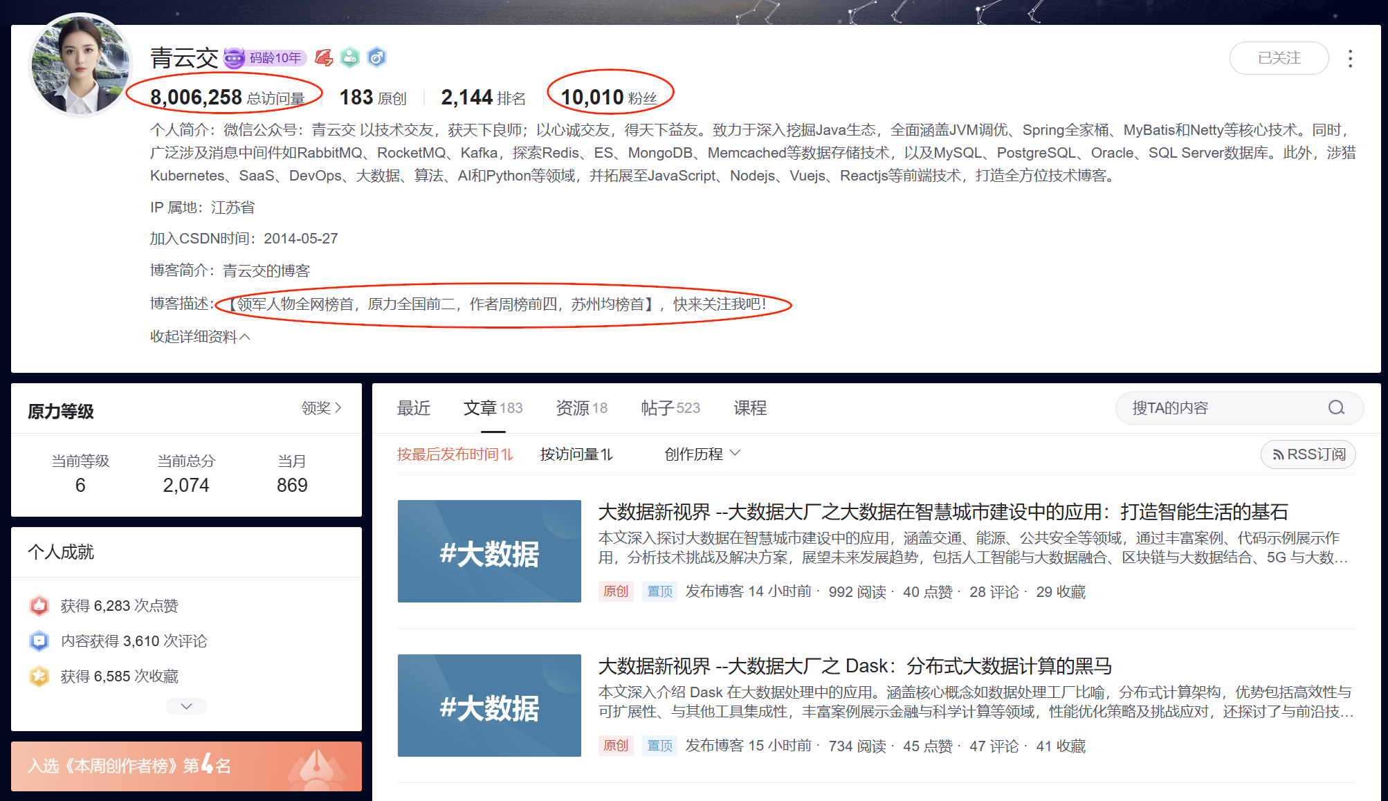This screenshot has height=801, width=1388.
Task: Switch to the 帖子 523 tab
Action: 670,408
